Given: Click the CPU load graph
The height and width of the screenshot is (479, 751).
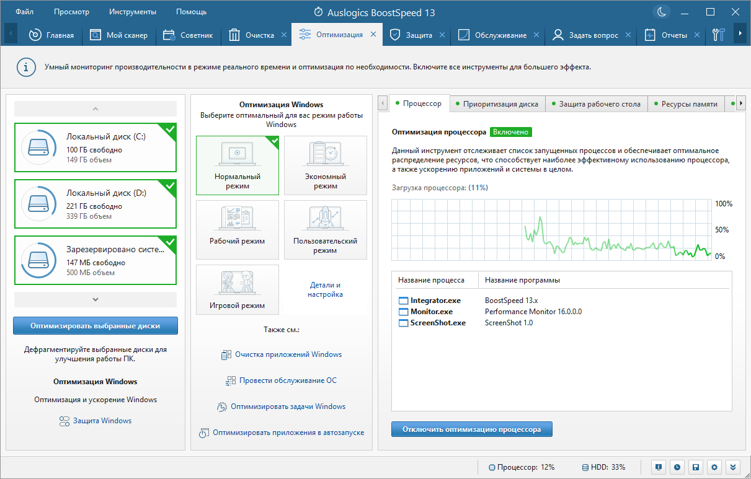Looking at the screenshot, I should click(x=552, y=230).
